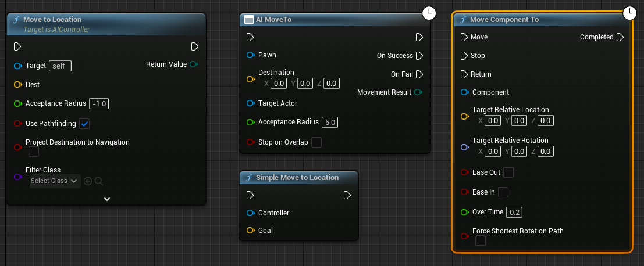The image size is (644, 266).
Task: Click Return Value output pin
Action: click(x=194, y=64)
